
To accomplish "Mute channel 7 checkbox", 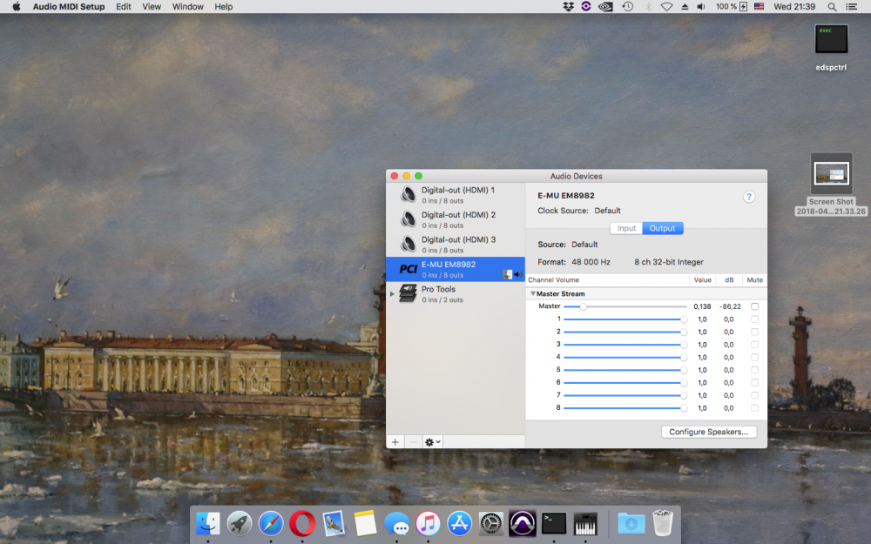I will click(754, 395).
